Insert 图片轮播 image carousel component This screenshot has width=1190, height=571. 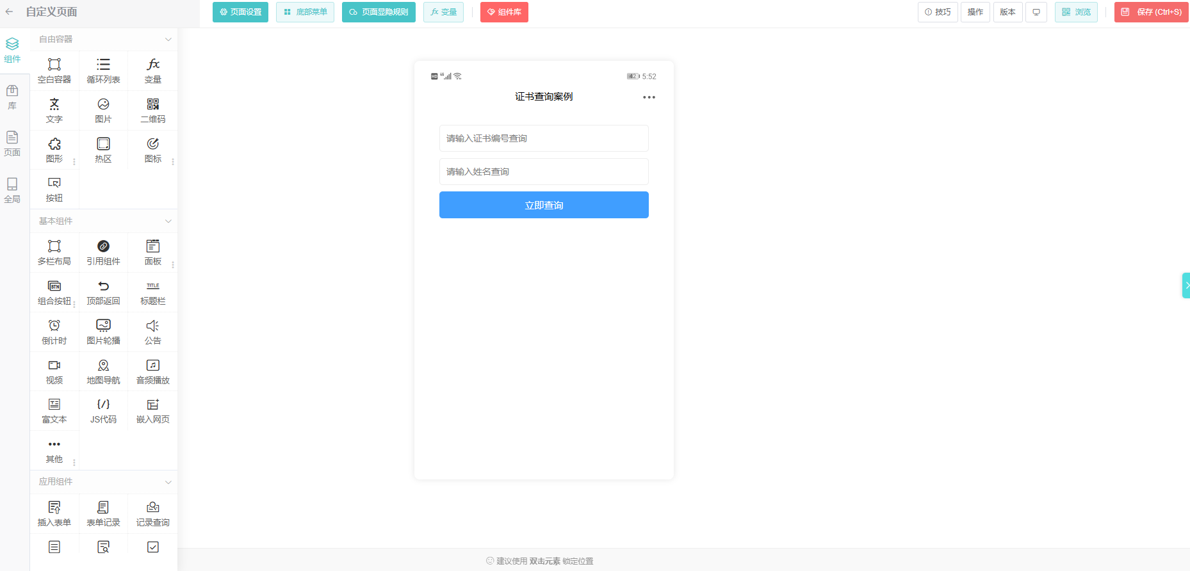coord(103,332)
